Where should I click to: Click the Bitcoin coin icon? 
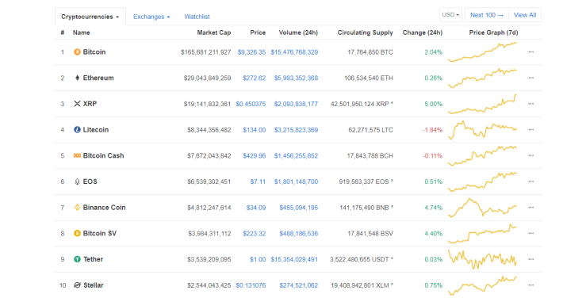pos(77,52)
